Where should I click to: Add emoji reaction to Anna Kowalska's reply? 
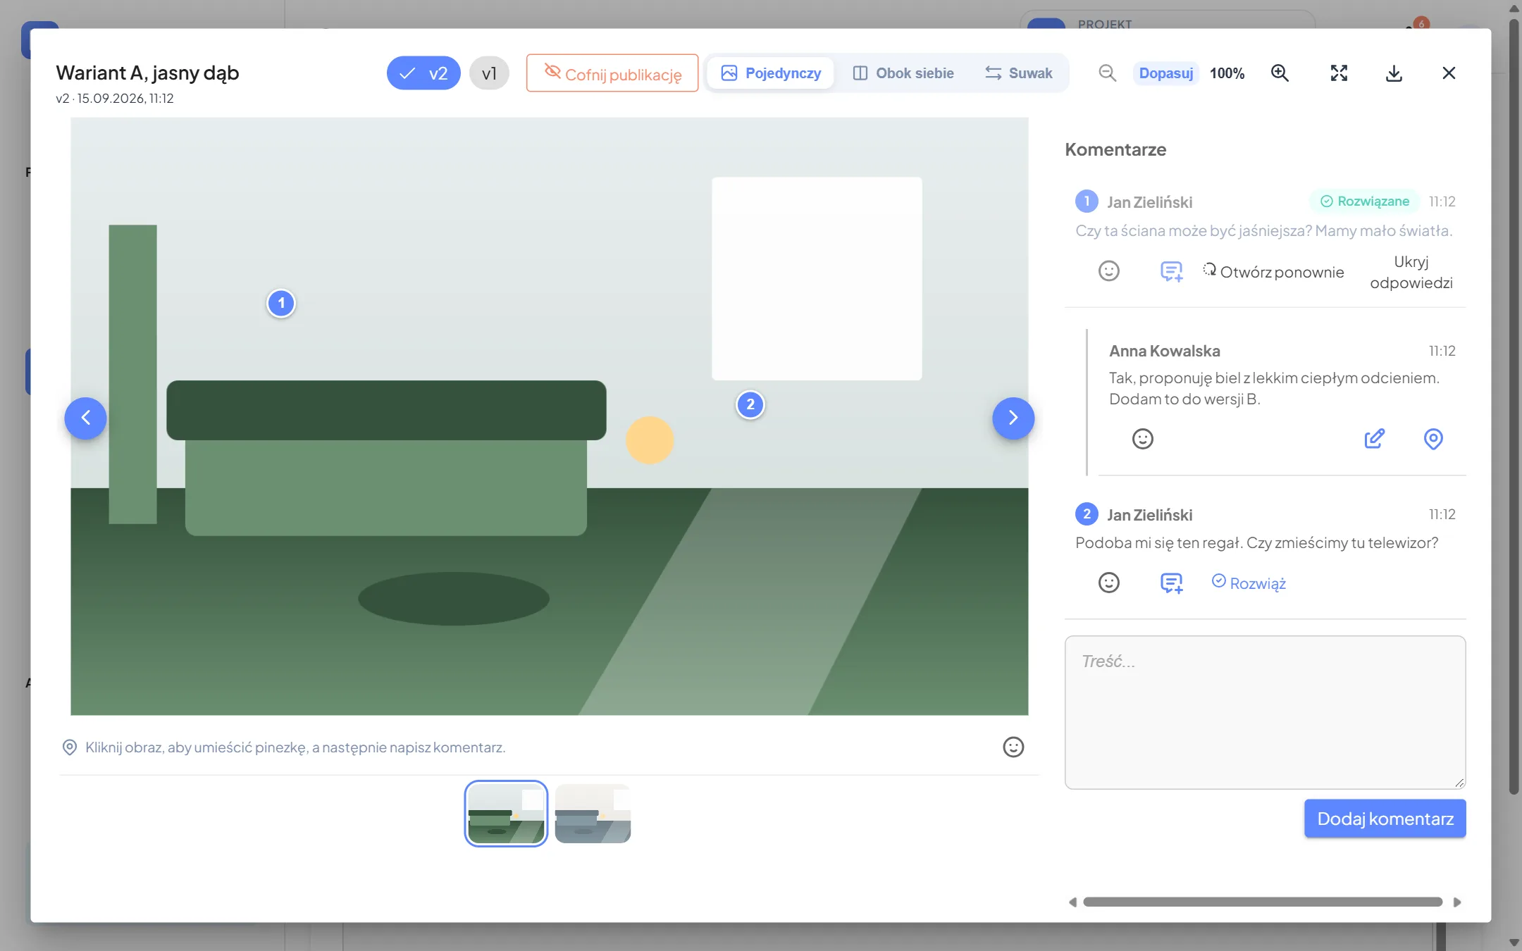click(1143, 439)
